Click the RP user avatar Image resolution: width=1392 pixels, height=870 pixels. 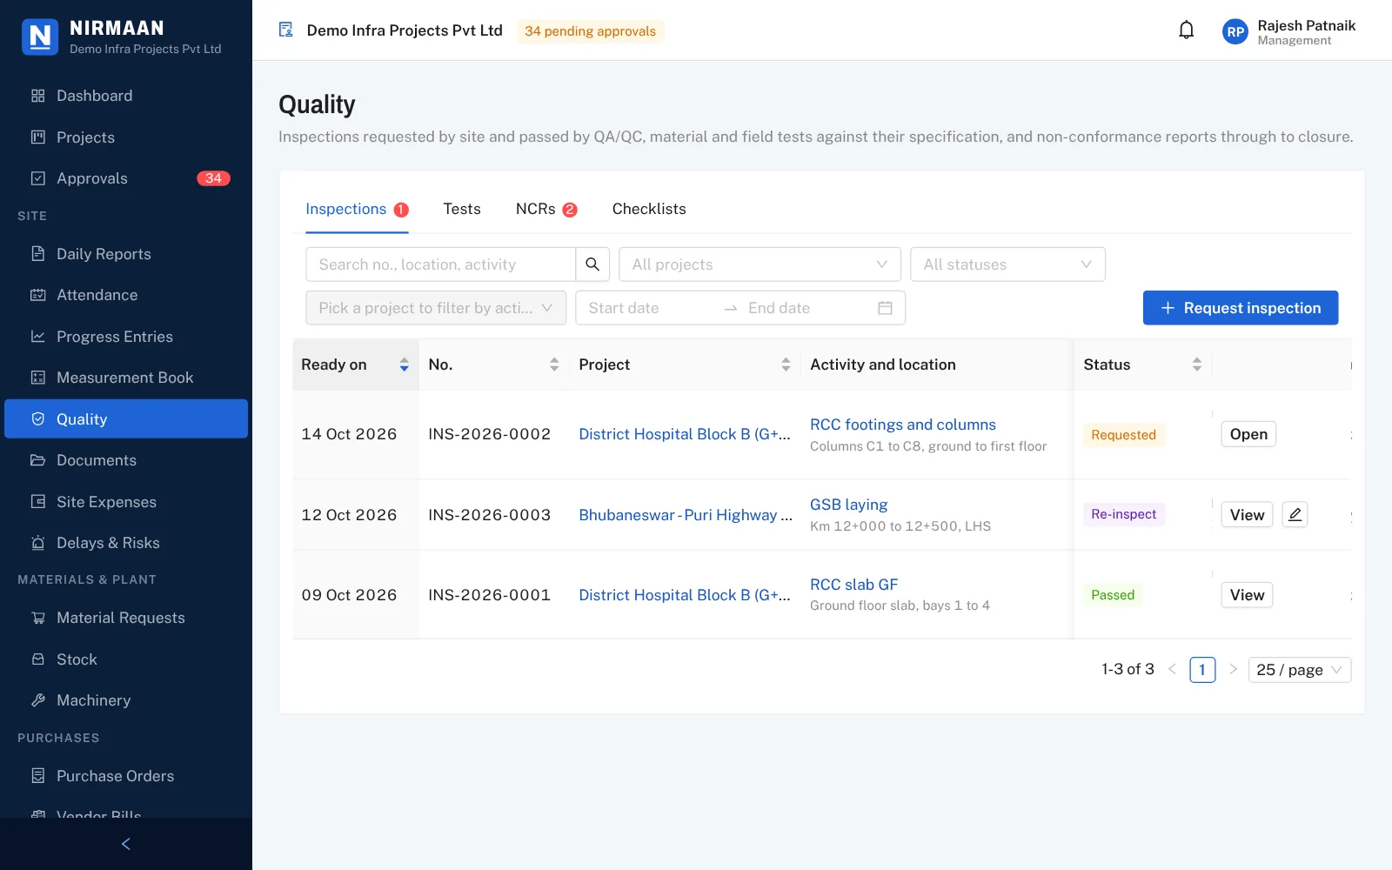(x=1235, y=32)
